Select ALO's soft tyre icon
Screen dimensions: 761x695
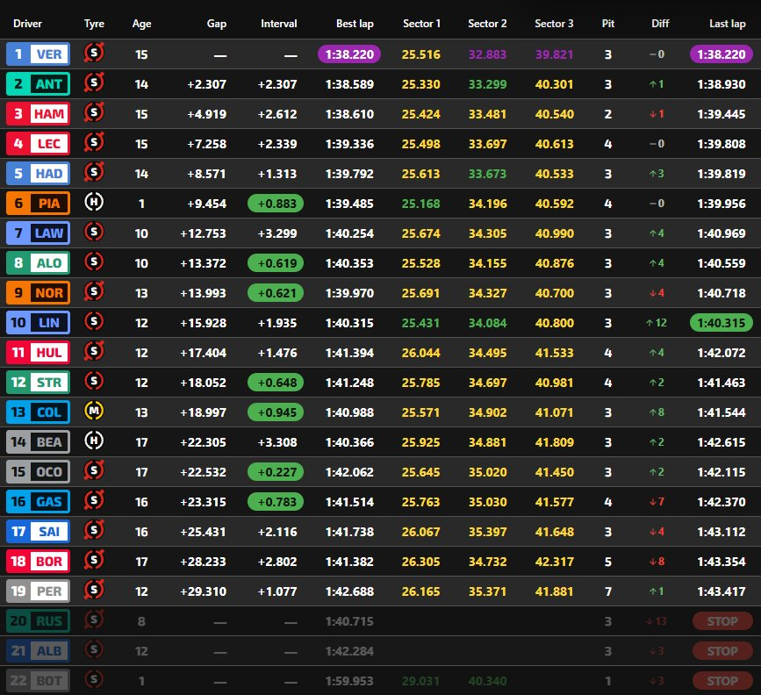coord(94,262)
